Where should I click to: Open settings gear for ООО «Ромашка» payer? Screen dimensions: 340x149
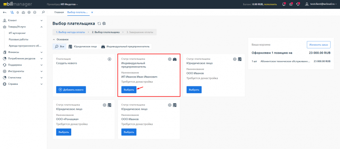tap(104, 105)
